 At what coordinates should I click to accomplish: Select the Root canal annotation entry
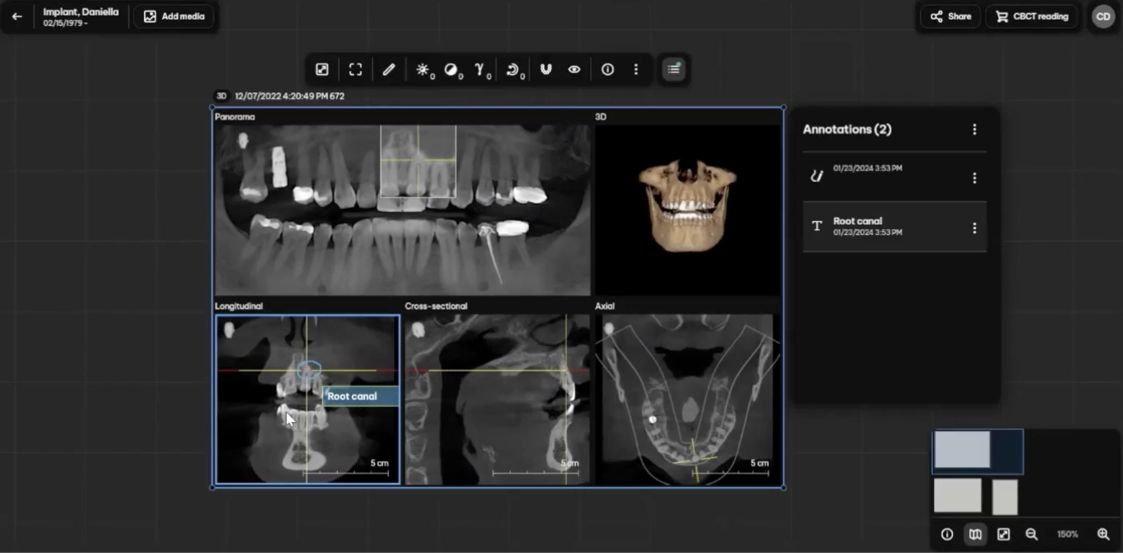click(x=885, y=226)
